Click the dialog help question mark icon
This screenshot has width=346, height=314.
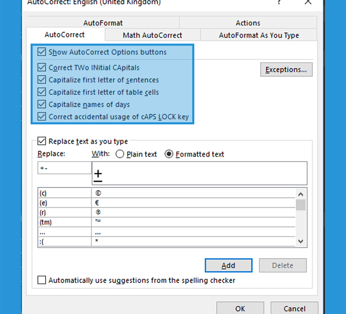click(279, 2)
